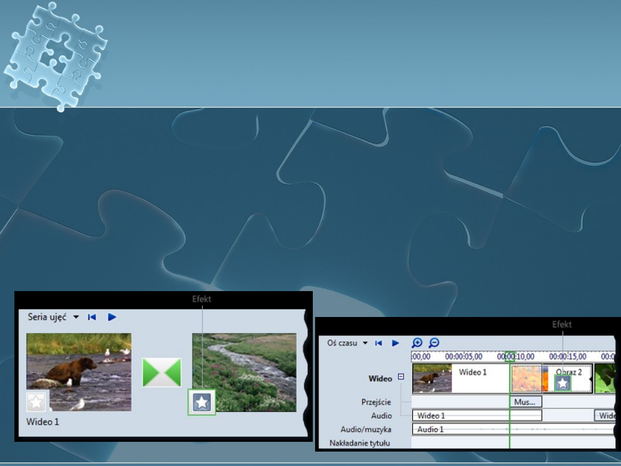Select the bear clip thumbnail in storyboard

click(x=79, y=372)
